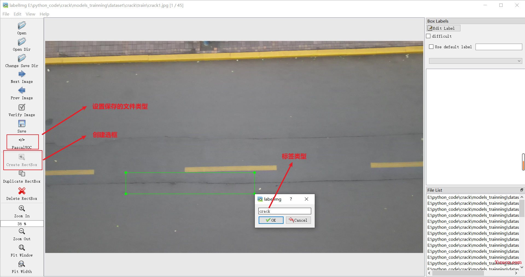Enable the Use default label checkbox
This screenshot has width=525, height=277.
(x=431, y=47)
